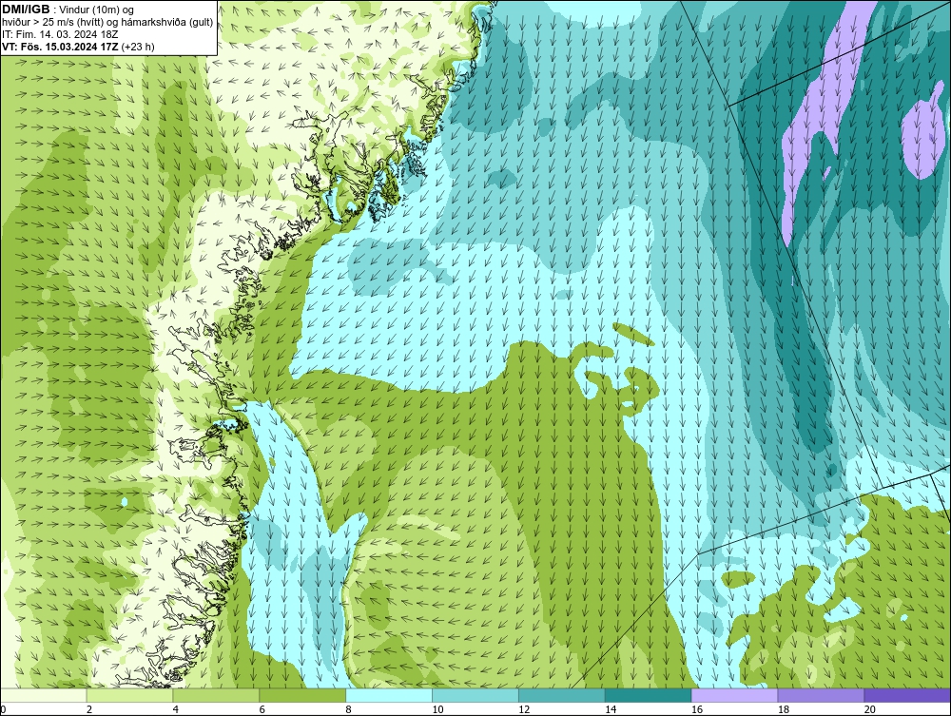This screenshot has width=951, height=716.
Task: Click the 'hviður > 25 m/s' description line
Action: tap(107, 23)
